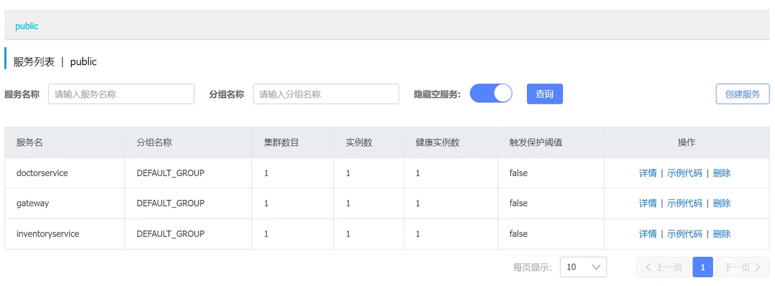Select the public namespace tab
The image size is (775, 286).
[x=27, y=26]
